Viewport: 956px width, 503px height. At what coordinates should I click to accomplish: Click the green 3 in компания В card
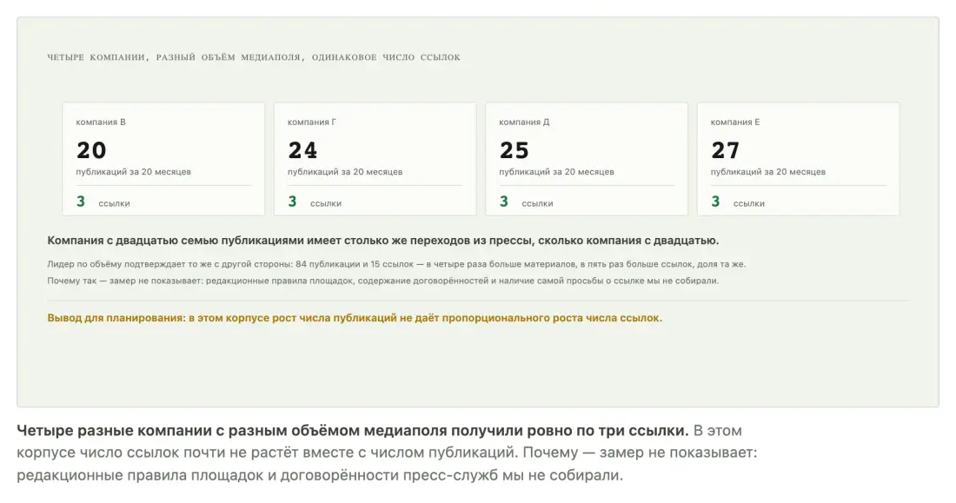(x=81, y=202)
